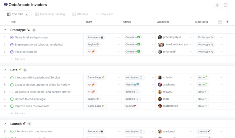Click Not Started status in row 9
The height and width of the screenshot is (138, 235).
coord(134,131)
